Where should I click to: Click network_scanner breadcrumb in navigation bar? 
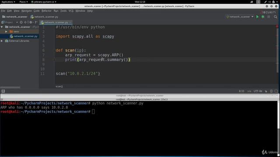[x=15, y=17]
